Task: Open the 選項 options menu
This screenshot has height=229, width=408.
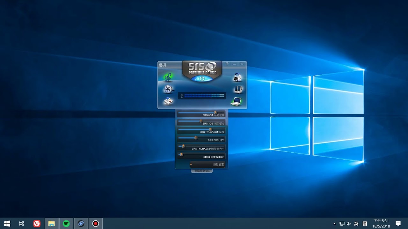Action: pyautogui.click(x=162, y=65)
